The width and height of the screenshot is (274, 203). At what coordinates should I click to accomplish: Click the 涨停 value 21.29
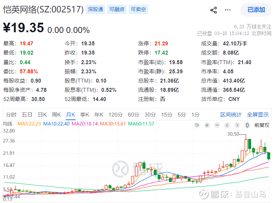[x=161, y=44]
